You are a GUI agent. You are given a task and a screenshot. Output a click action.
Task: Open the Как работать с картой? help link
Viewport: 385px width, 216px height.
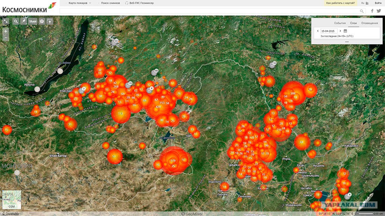tap(340, 3)
